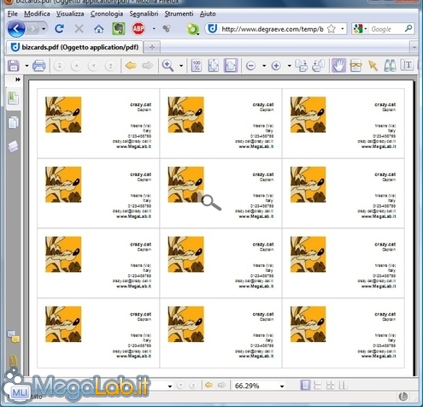Open the comments panel icon

13,337
